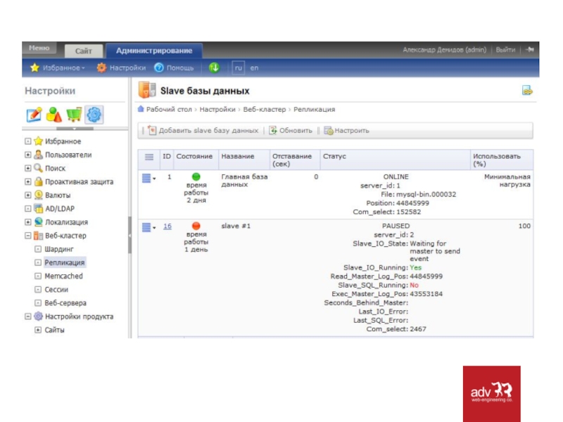
Task: Expand the Пользователи tree node
Action: [x=28, y=155]
